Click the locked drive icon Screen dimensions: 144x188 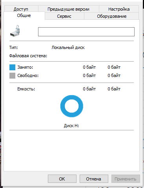[x=15, y=31]
